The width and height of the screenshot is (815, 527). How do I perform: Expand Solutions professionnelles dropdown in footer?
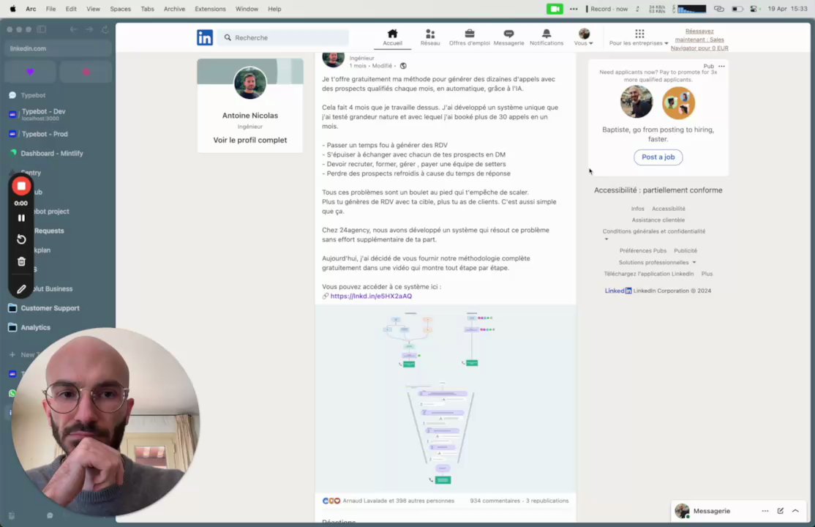click(x=657, y=262)
